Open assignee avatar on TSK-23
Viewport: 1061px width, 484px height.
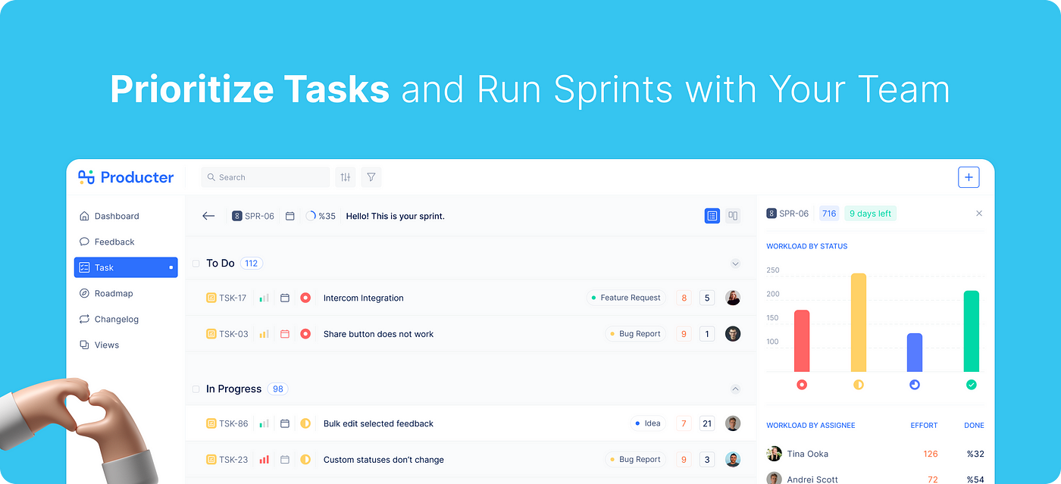click(733, 460)
